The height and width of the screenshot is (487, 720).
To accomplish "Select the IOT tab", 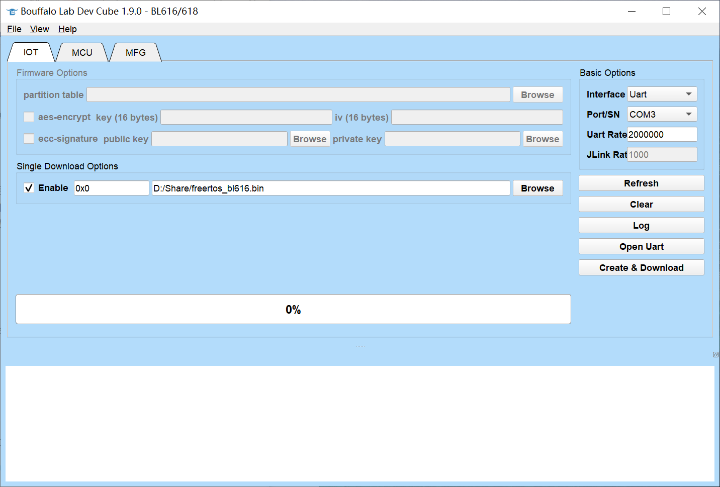I will pyautogui.click(x=31, y=53).
